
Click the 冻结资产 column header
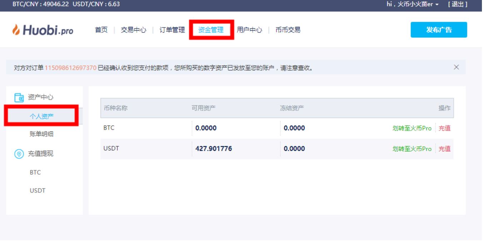tap(292, 108)
